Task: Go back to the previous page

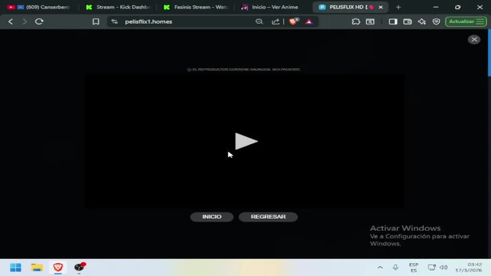Action: (x=11, y=21)
